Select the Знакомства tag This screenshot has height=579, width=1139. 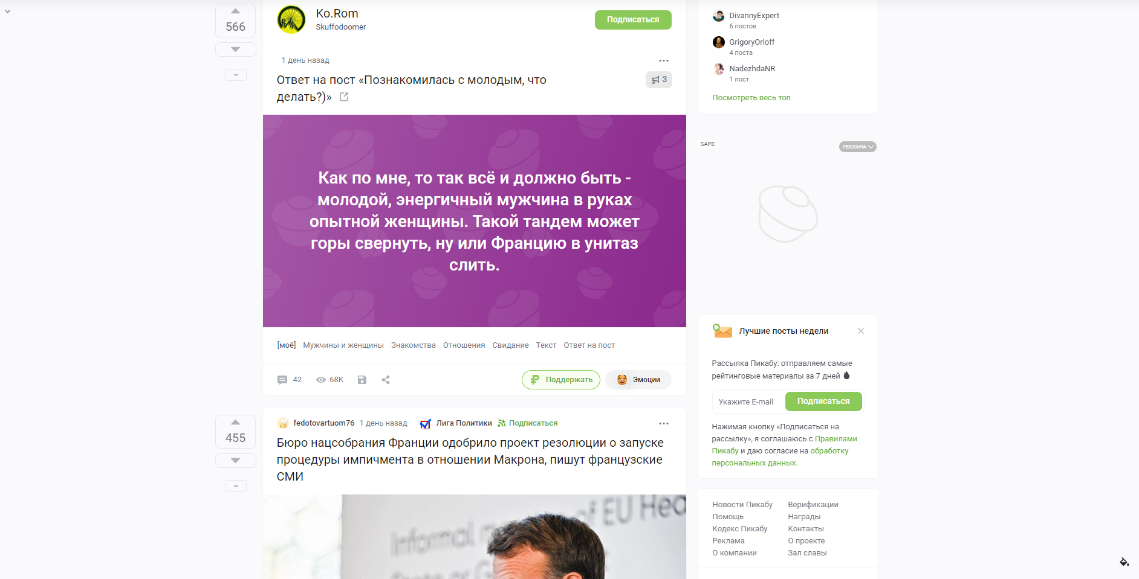(413, 345)
